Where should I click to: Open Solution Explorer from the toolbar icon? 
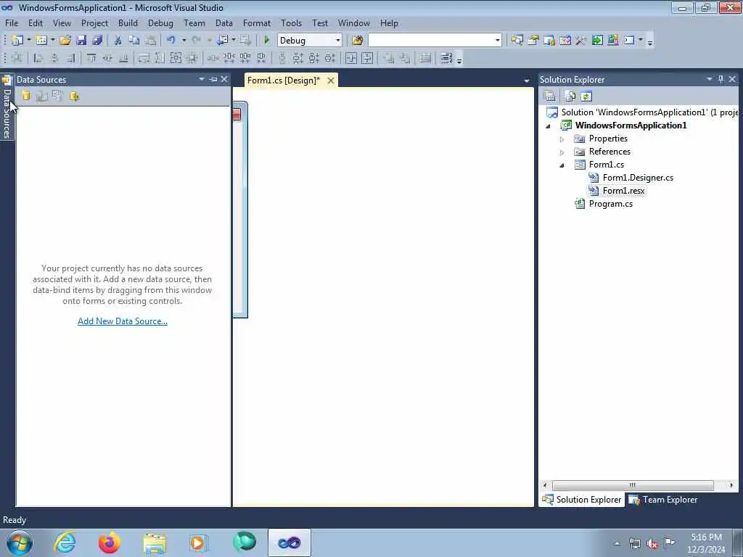click(517, 41)
